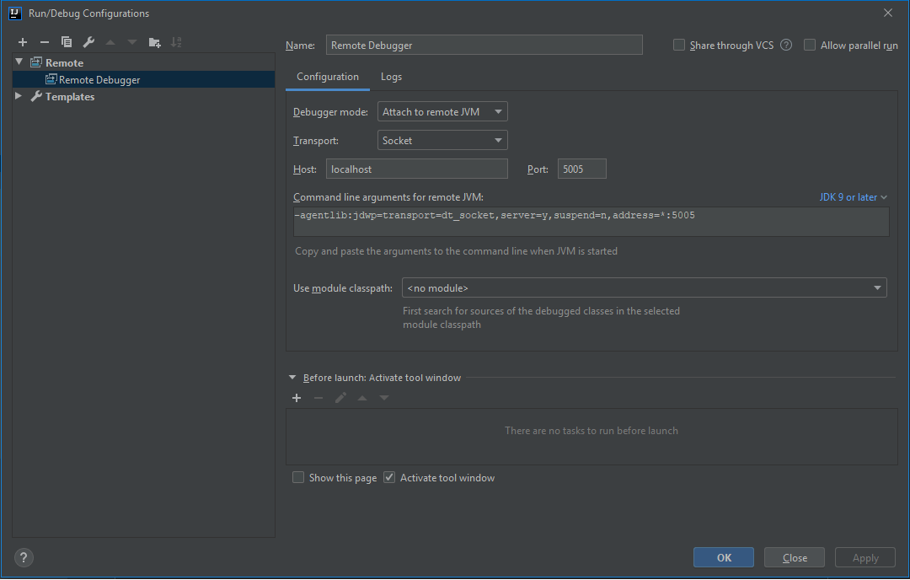Click the OK button
The height and width of the screenshot is (580, 910).
pos(724,557)
